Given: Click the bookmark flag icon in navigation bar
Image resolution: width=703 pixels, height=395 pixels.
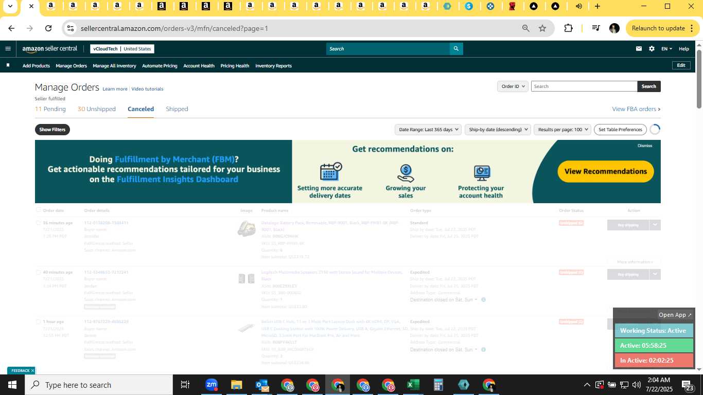Looking at the screenshot, I should coord(8,65).
